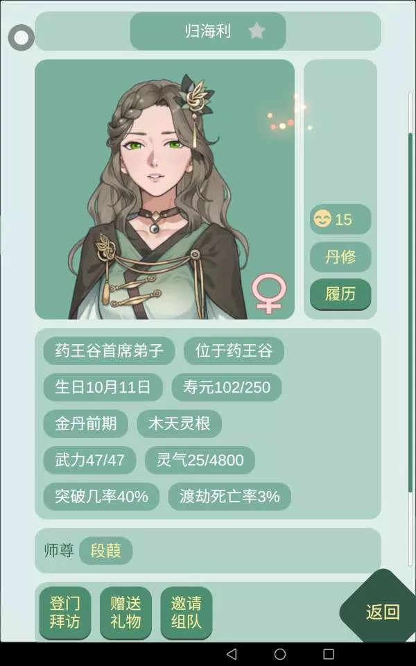
Task: Click the 邀请组队 invite team button
Action: tap(187, 612)
